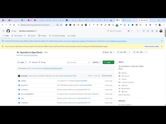The height and width of the screenshot is (124, 166).
Task: Dismiss the recovery codes warning banner
Action: (x=162, y=47)
